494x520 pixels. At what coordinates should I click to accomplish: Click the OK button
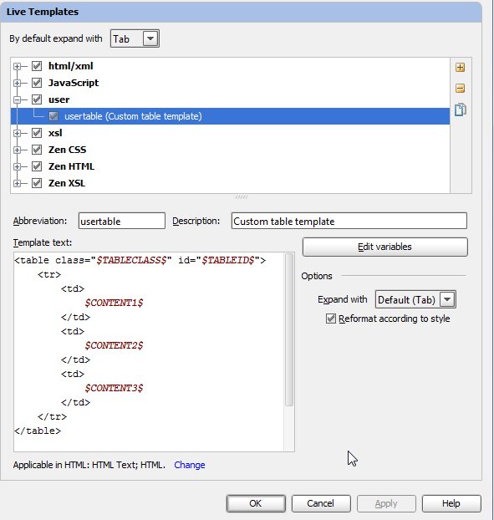256,503
